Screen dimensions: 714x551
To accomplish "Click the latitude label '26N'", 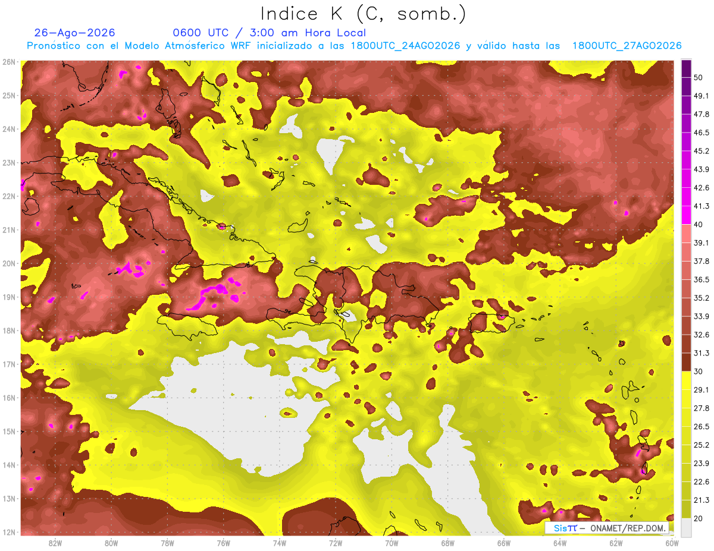I will point(8,61).
